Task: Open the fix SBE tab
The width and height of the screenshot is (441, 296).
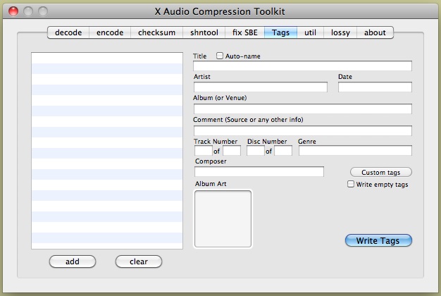Action: pos(244,32)
